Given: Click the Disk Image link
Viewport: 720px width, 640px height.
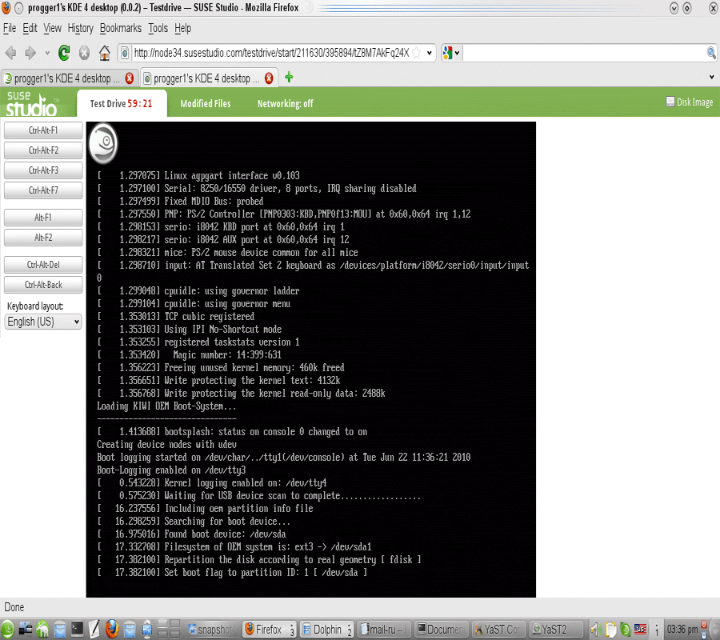Looking at the screenshot, I should 690,102.
